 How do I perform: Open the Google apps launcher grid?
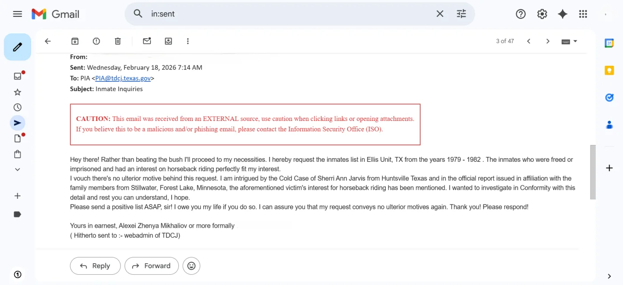pyautogui.click(x=583, y=14)
